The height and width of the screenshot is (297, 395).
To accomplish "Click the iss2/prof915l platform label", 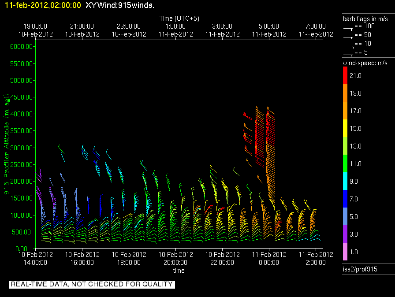I will (x=360, y=269).
